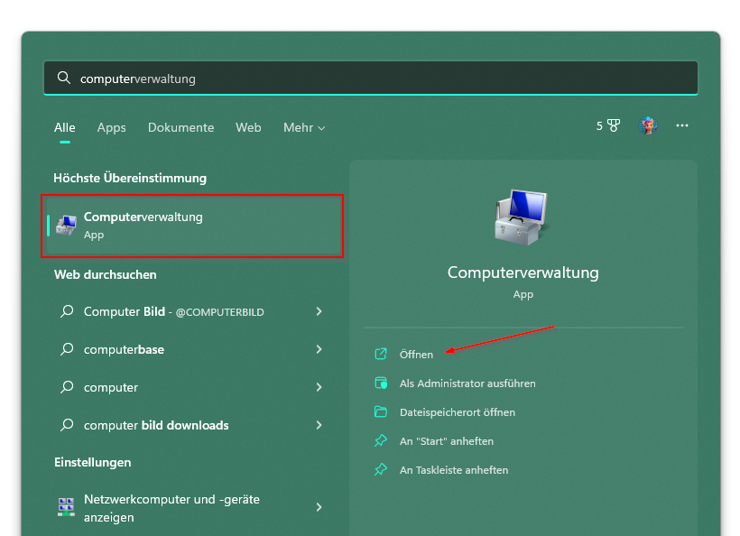Click the pin icon beside An "Start" anheften

pos(381,440)
